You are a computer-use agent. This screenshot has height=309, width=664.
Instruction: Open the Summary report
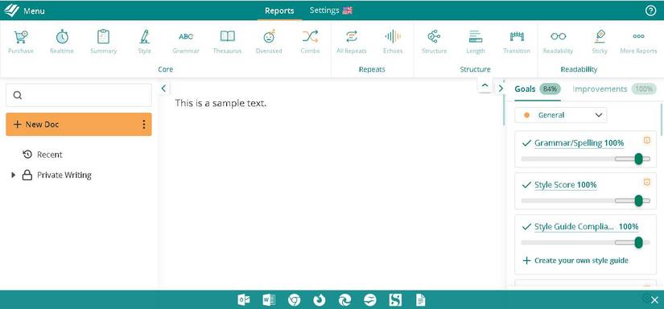pos(103,42)
